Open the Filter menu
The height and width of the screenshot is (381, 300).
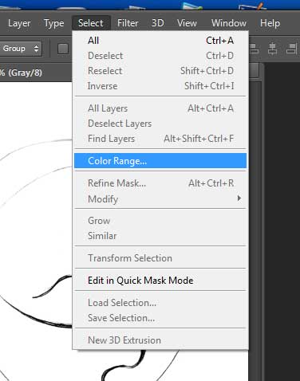click(128, 23)
